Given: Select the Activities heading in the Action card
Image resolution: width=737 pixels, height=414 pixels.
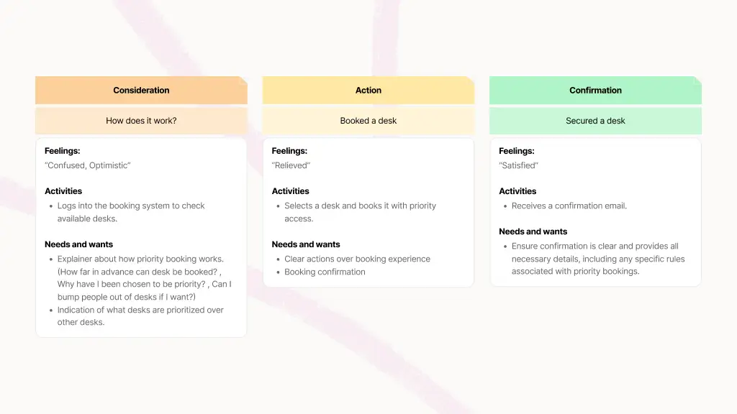Looking at the screenshot, I should (290, 191).
